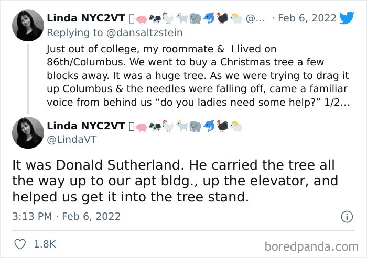This screenshot has height=258, width=367.
Task: Click the chicken emoji in the lower display name
Action: [x=167, y=126]
